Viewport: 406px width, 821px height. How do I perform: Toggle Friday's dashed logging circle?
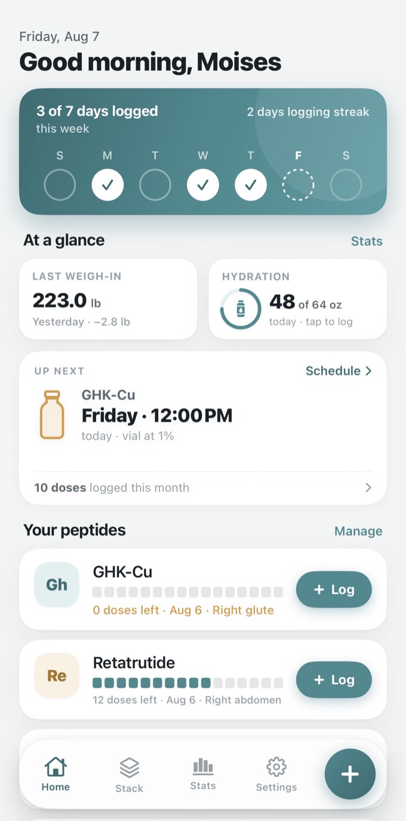pos(298,185)
